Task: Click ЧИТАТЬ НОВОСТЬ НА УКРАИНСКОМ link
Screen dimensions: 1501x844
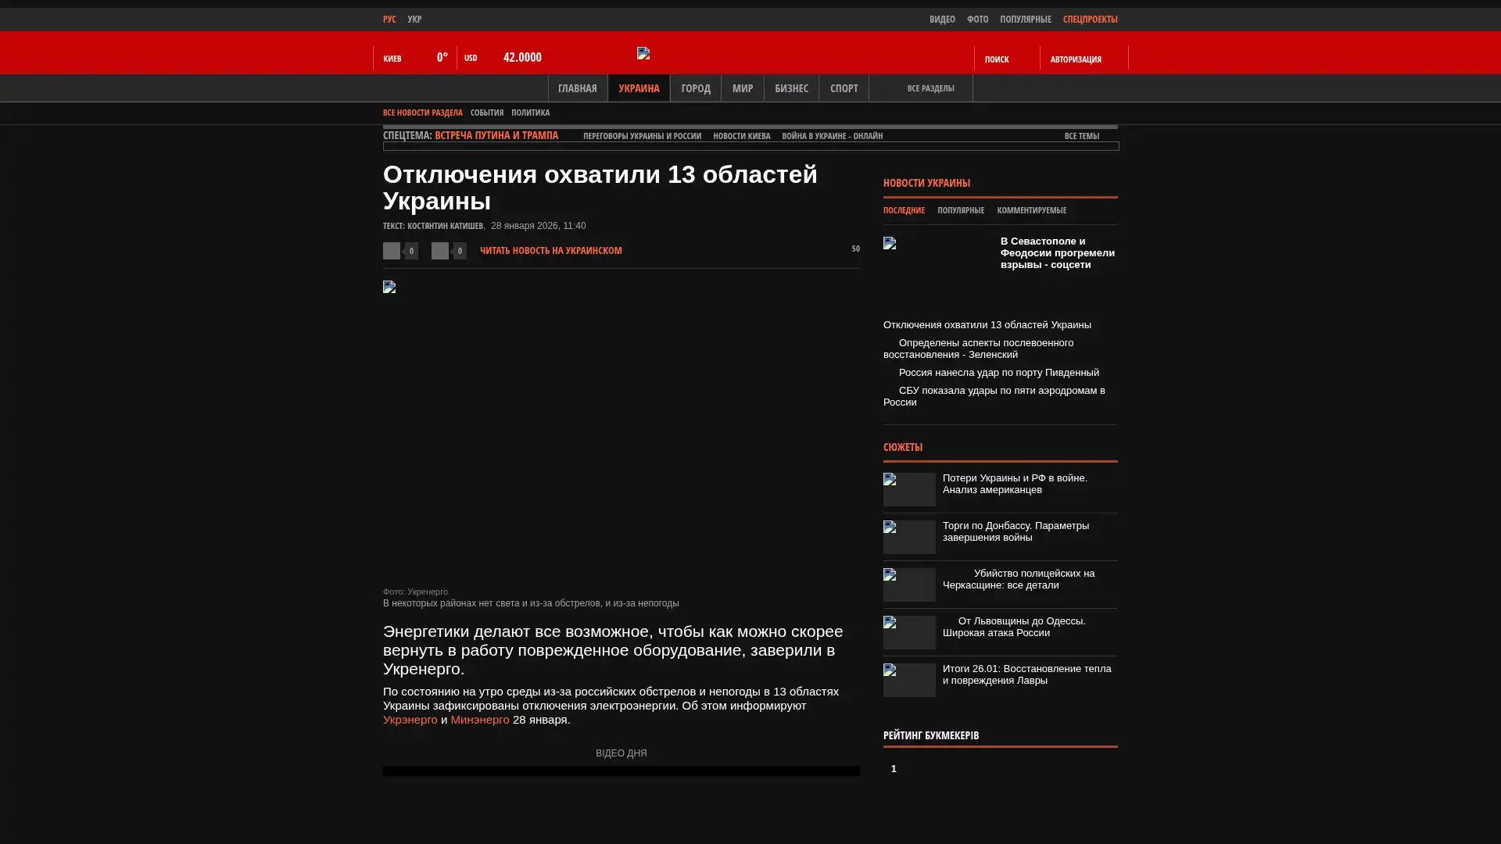Action: tap(550, 251)
